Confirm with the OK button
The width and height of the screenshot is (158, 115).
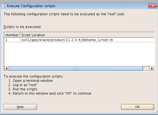point(137,107)
